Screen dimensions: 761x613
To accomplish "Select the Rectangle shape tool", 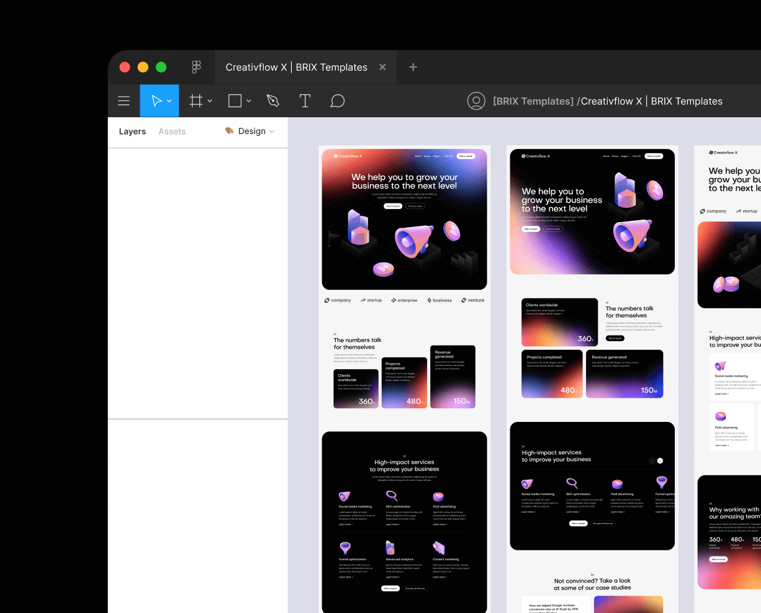I will click(235, 101).
